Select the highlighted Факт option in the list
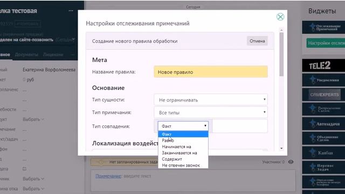Viewport: 345px width, 194px height. coord(183,134)
